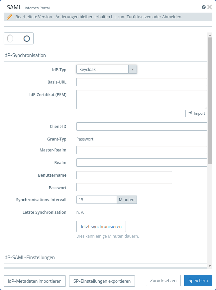The width and height of the screenshot is (216, 290).
Task: Import a certificate with Import button
Action: (196, 113)
